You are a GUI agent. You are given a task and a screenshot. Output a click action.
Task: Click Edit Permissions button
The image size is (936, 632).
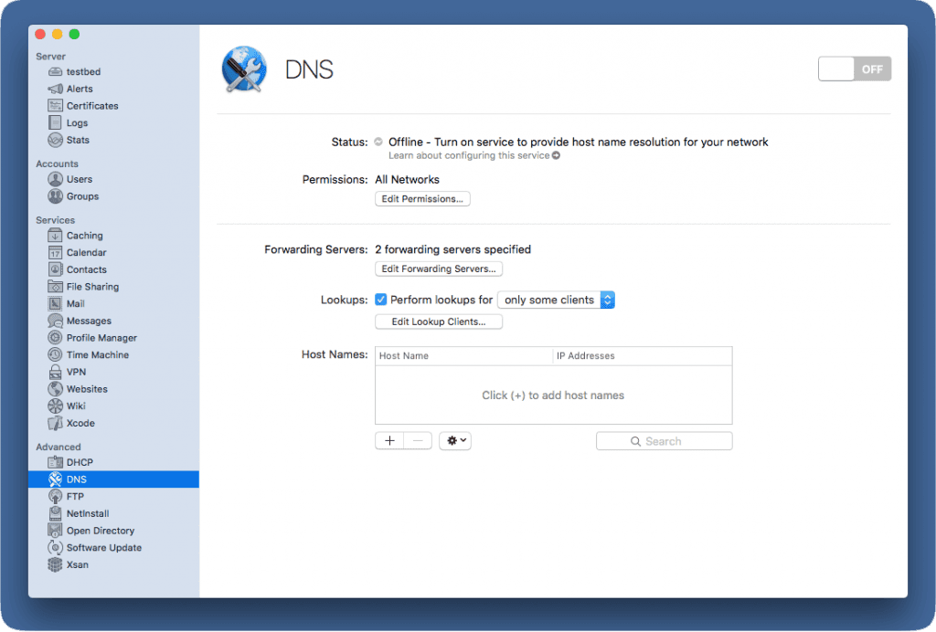[421, 198]
